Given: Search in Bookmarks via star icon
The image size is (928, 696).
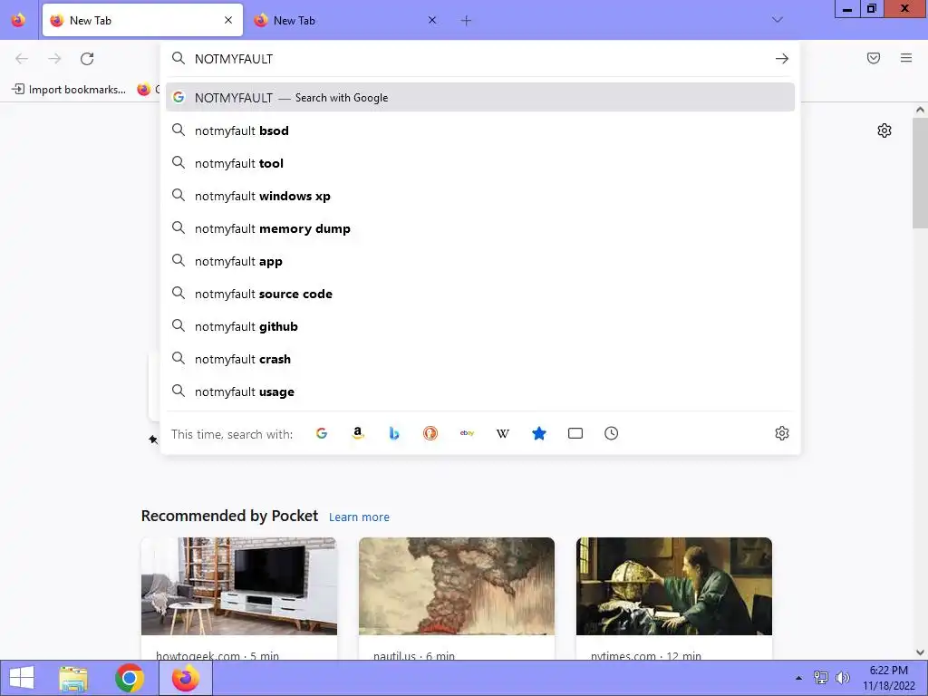Looking at the screenshot, I should tap(539, 433).
